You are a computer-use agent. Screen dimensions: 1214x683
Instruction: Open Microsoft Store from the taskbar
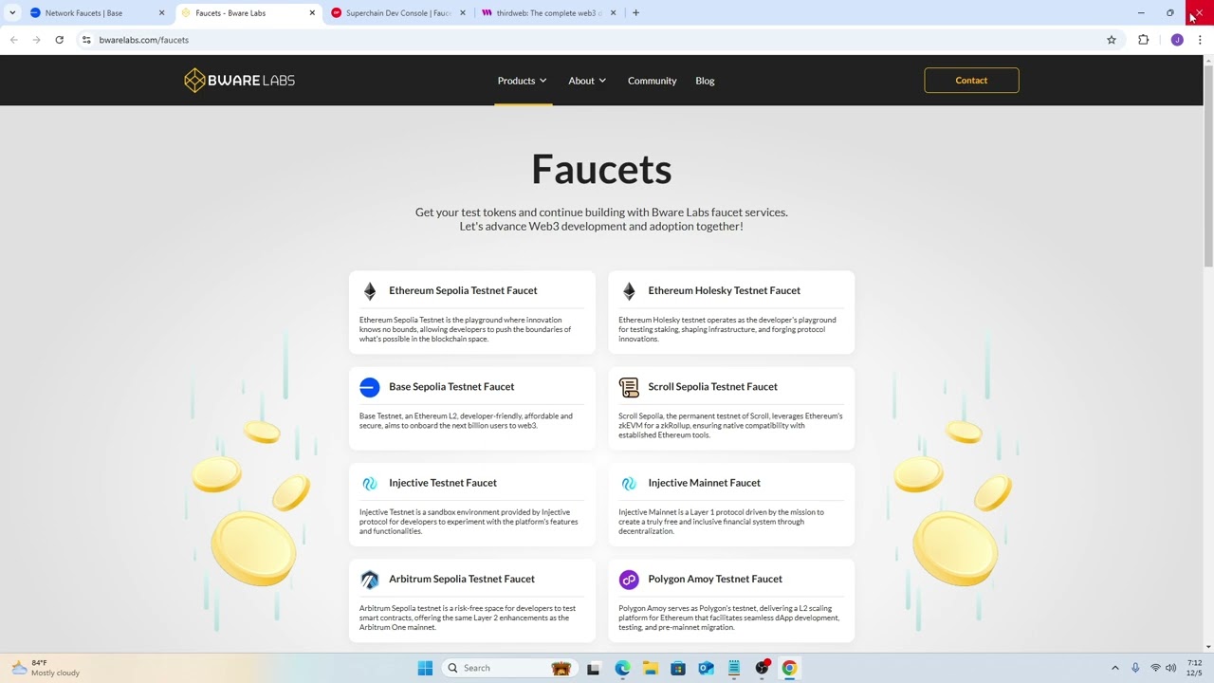[x=678, y=668]
